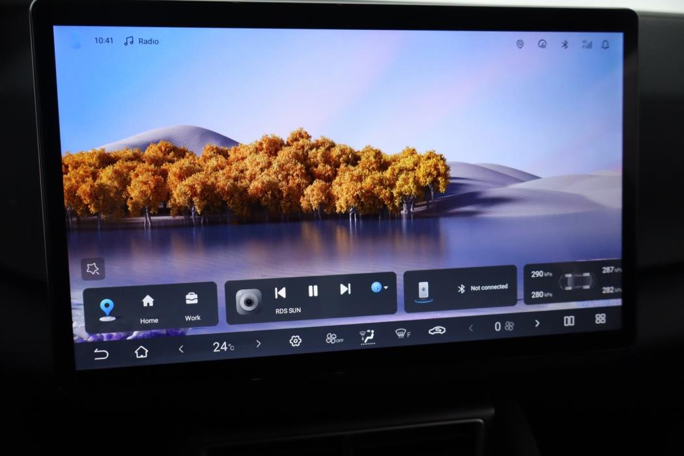Increase temperature with right arrow next to 24°C
The width and height of the screenshot is (684, 456).
[x=259, y=343]
